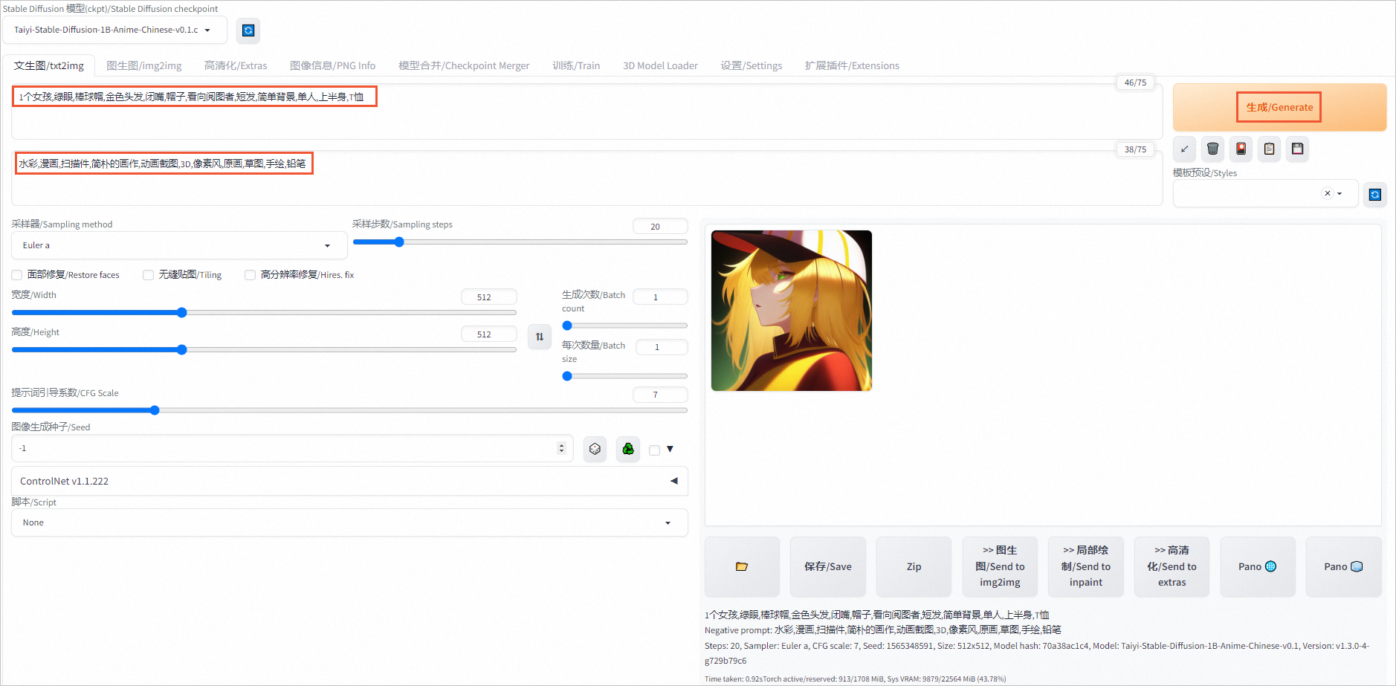Click the CFG Scale slider handle

pos(155,410)
